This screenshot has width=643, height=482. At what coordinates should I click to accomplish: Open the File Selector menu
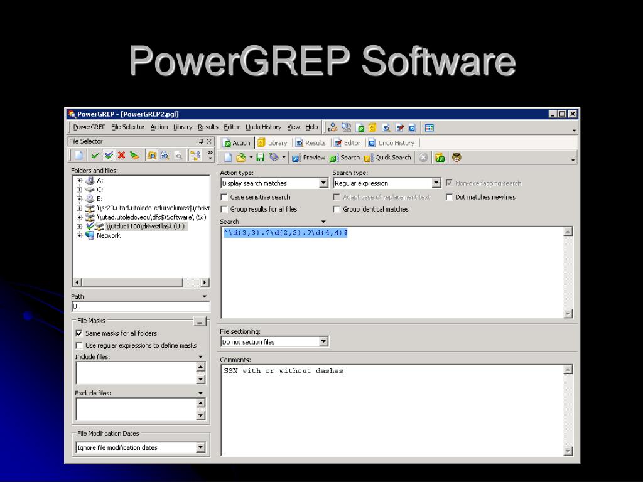pos(128,127)
